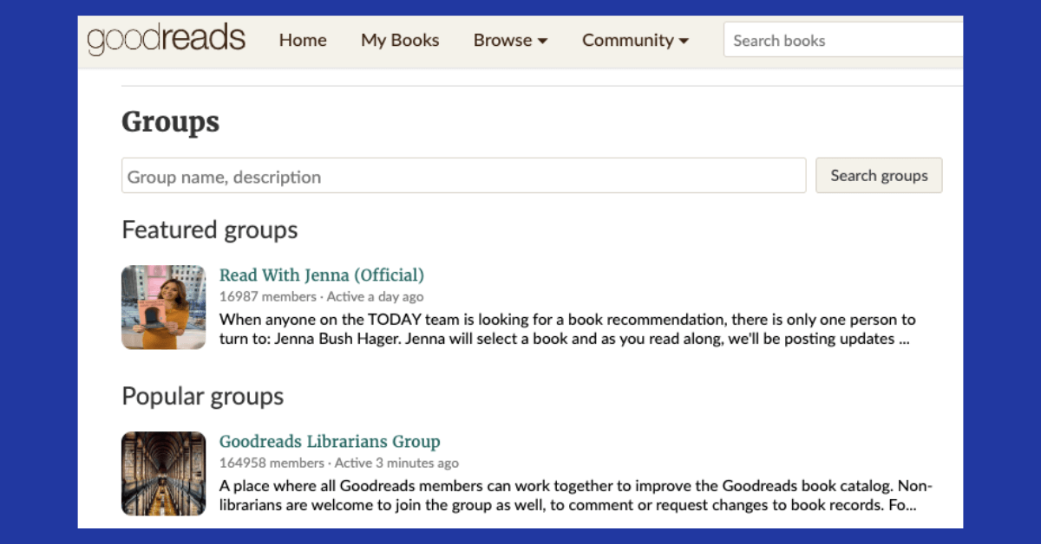Click the Read With Jenna group thumbnail
Screen dimensions: 1041x544
(x=163, y=307)
